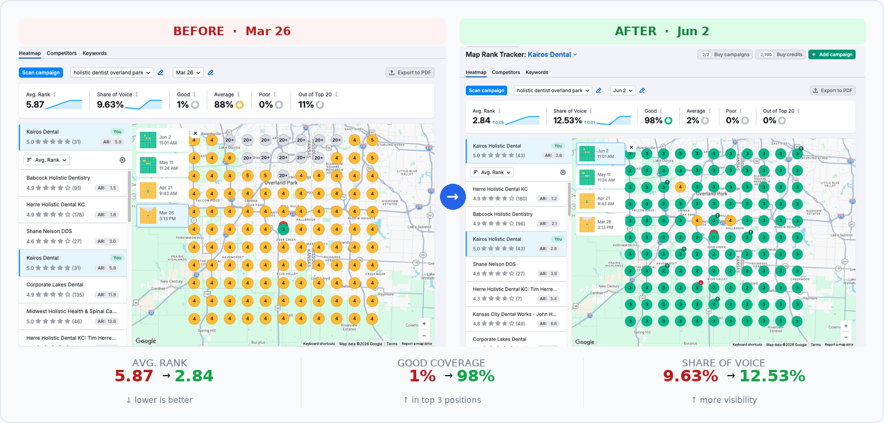Image resolution: width=884 pixels, height=423 pixels.
Task: Switch to Keywords tab in Before panel
Action: pyautogui.click(x=95, y=53)
